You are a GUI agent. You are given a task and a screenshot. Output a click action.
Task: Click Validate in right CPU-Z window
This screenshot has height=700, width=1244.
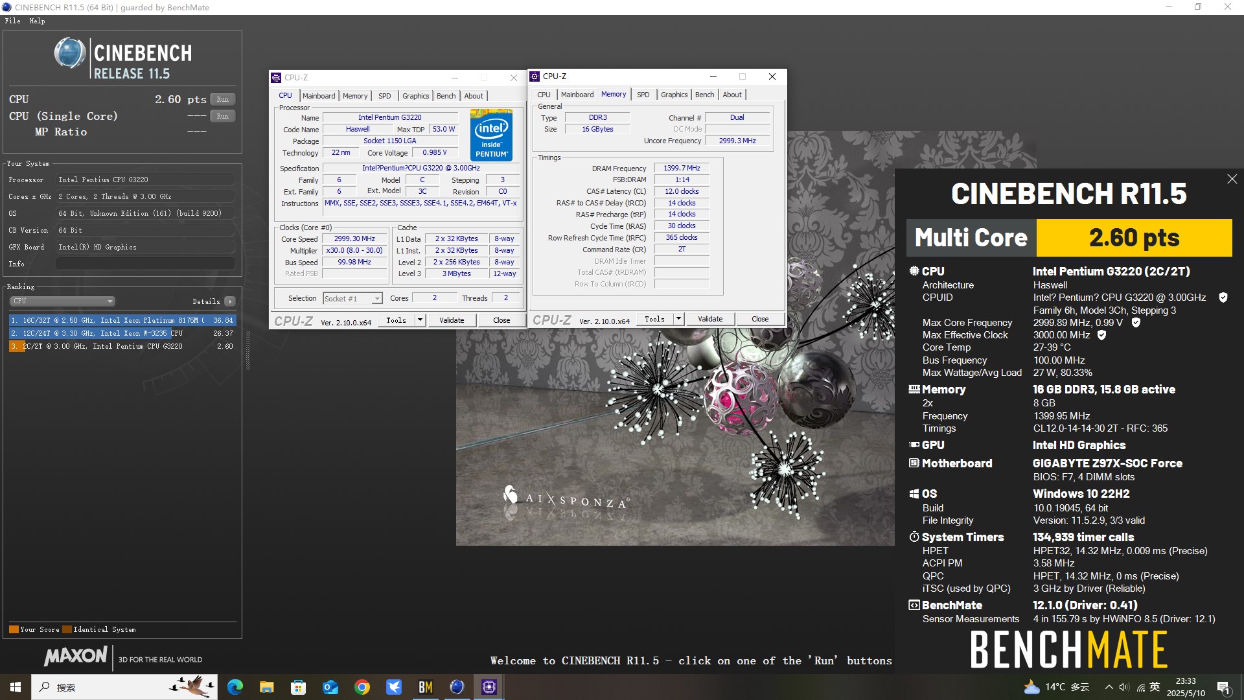pos(710,319)
